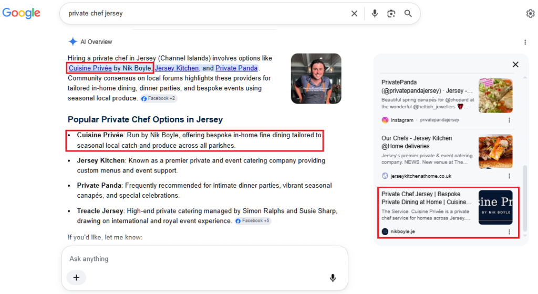Focus the Google search input field
The width and height of the screenshot is (538, 294).
click(x=206, y=13)
